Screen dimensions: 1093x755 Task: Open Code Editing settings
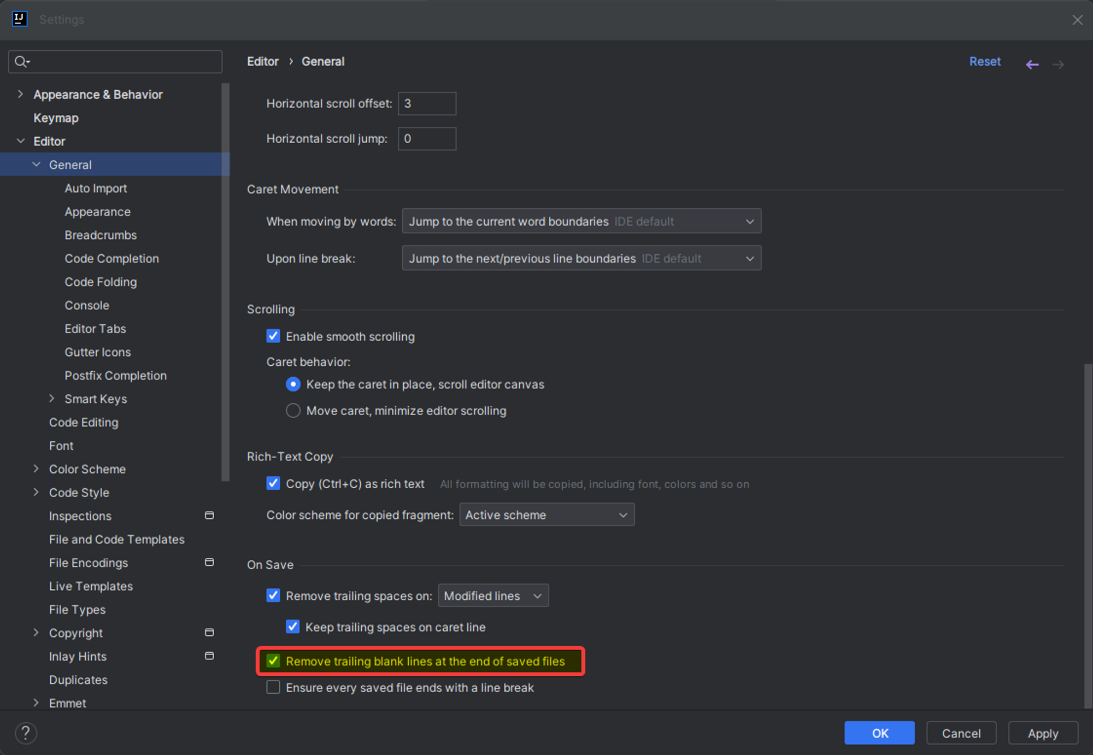[84, 422]
